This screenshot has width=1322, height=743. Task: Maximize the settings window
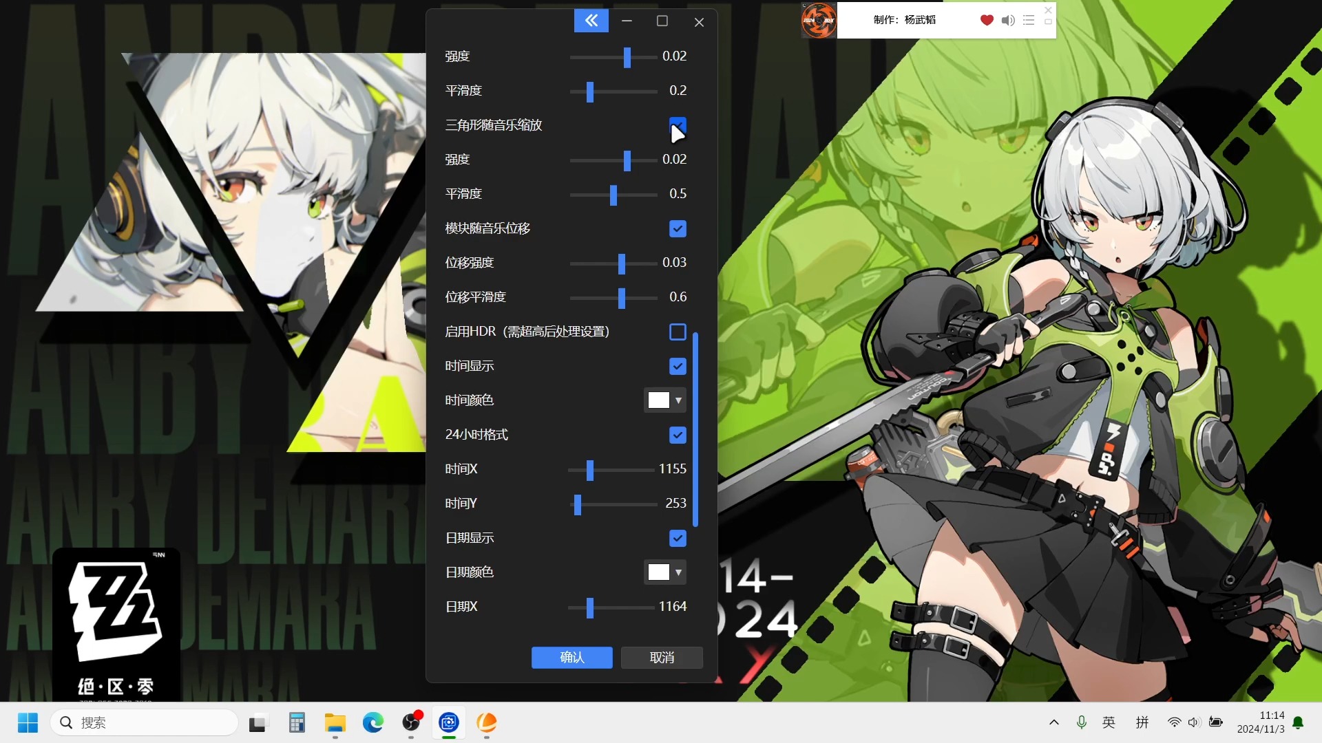coord(662,21)
